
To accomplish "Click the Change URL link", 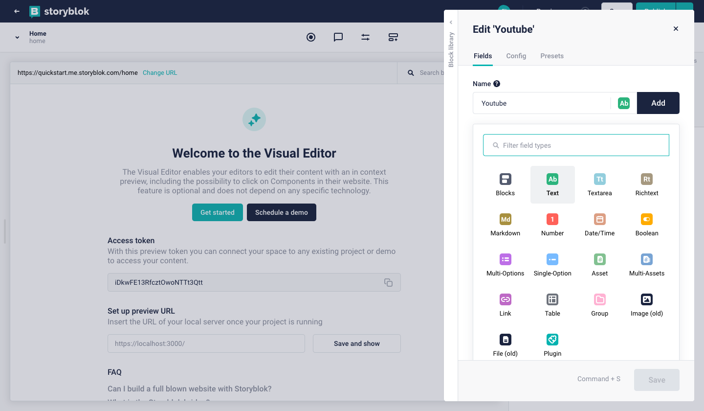I will [160, 73].
